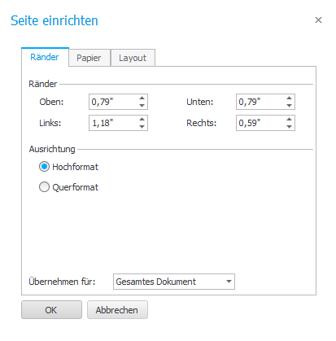
Task: Decrease the Oben margin with down arrow
Action: (142, 105)
